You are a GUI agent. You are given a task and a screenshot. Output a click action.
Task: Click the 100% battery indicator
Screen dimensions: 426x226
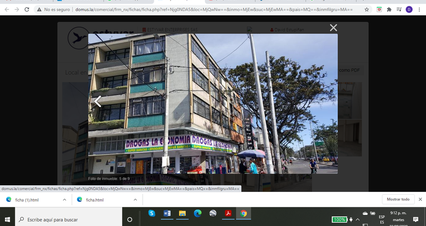click(x=339, y=219)
